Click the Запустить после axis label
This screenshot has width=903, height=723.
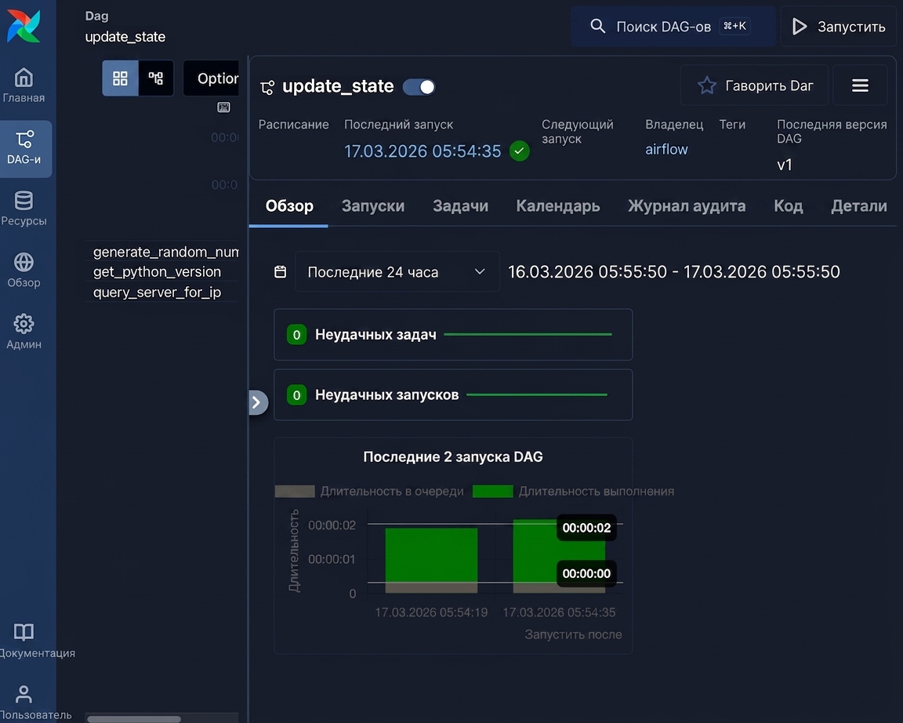tap(573, 634)
